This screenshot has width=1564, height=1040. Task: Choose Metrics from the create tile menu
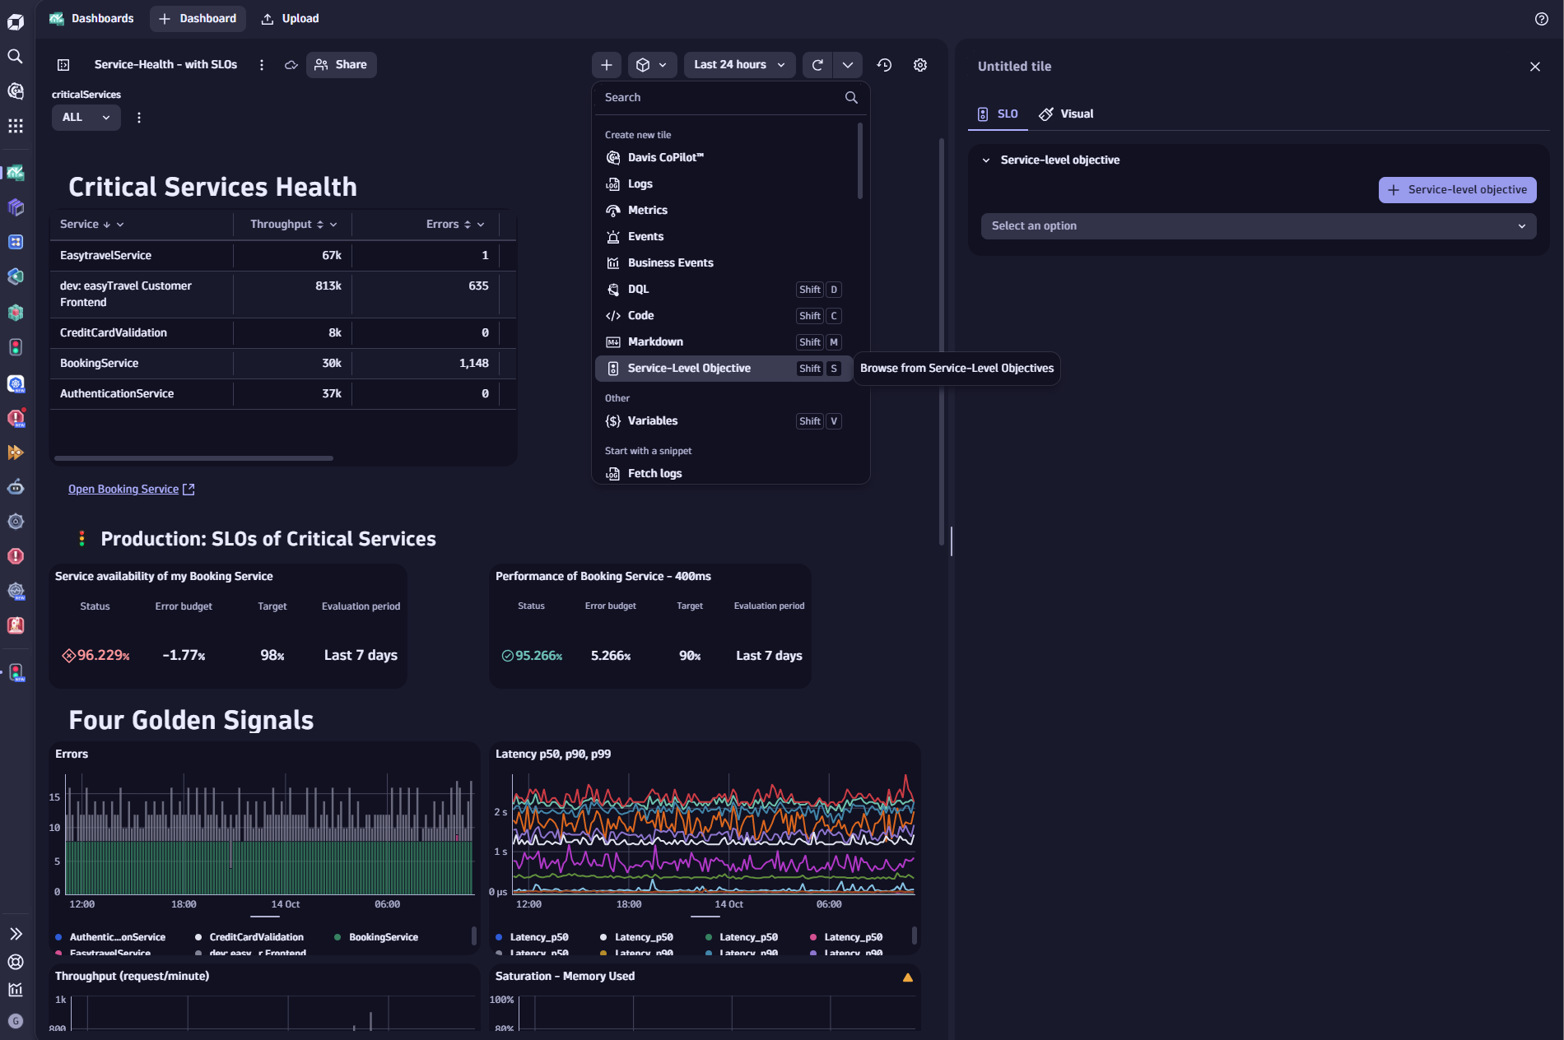point(648,210)
